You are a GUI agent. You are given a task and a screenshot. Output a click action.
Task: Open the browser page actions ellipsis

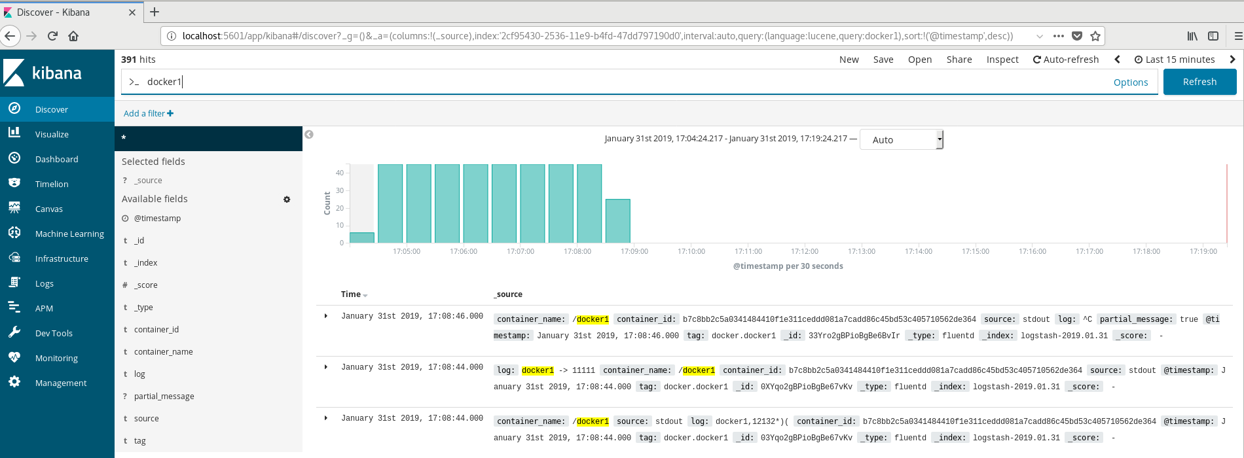[x=1059, y=36]
